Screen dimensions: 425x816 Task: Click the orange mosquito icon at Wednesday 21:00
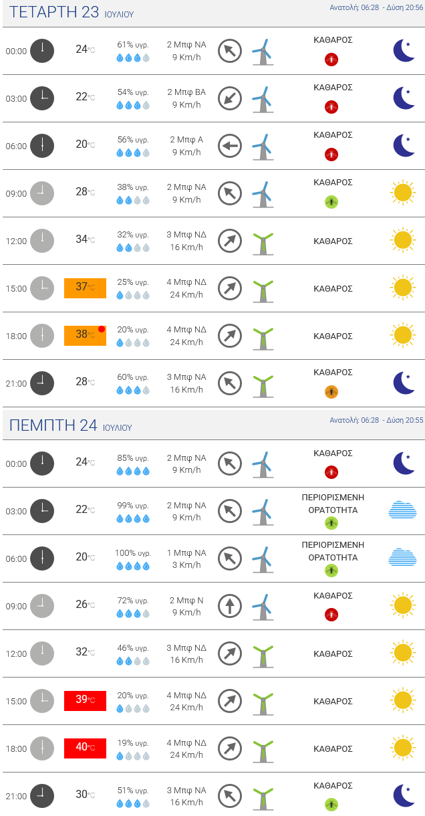[331, 392]
